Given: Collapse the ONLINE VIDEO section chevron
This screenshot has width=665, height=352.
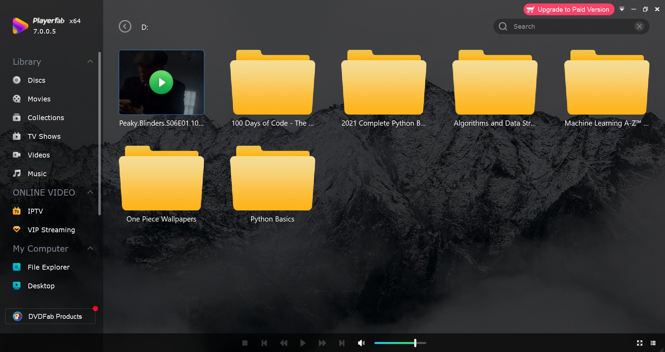Looking at the screenshot, I should click(x=90, y=192).
